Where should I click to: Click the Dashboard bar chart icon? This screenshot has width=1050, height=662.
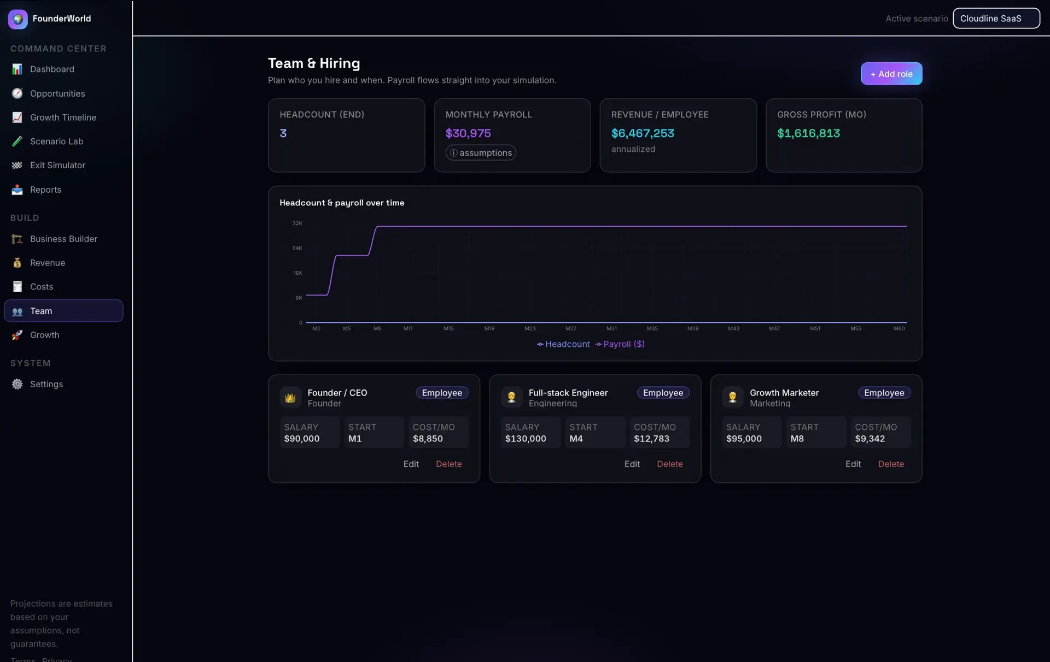tap(17, 69)
